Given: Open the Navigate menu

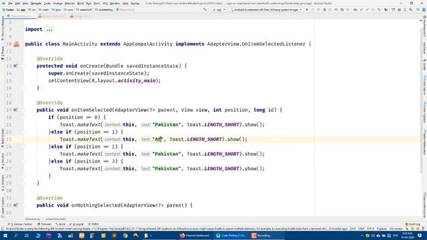Looking at the screenshot, I should click(x=36, y=3).
